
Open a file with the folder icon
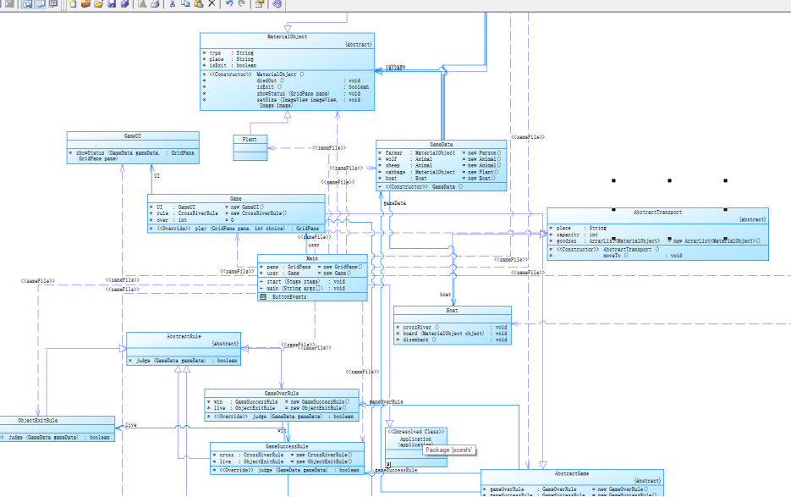pyautogui.click(x=99, y=3)
